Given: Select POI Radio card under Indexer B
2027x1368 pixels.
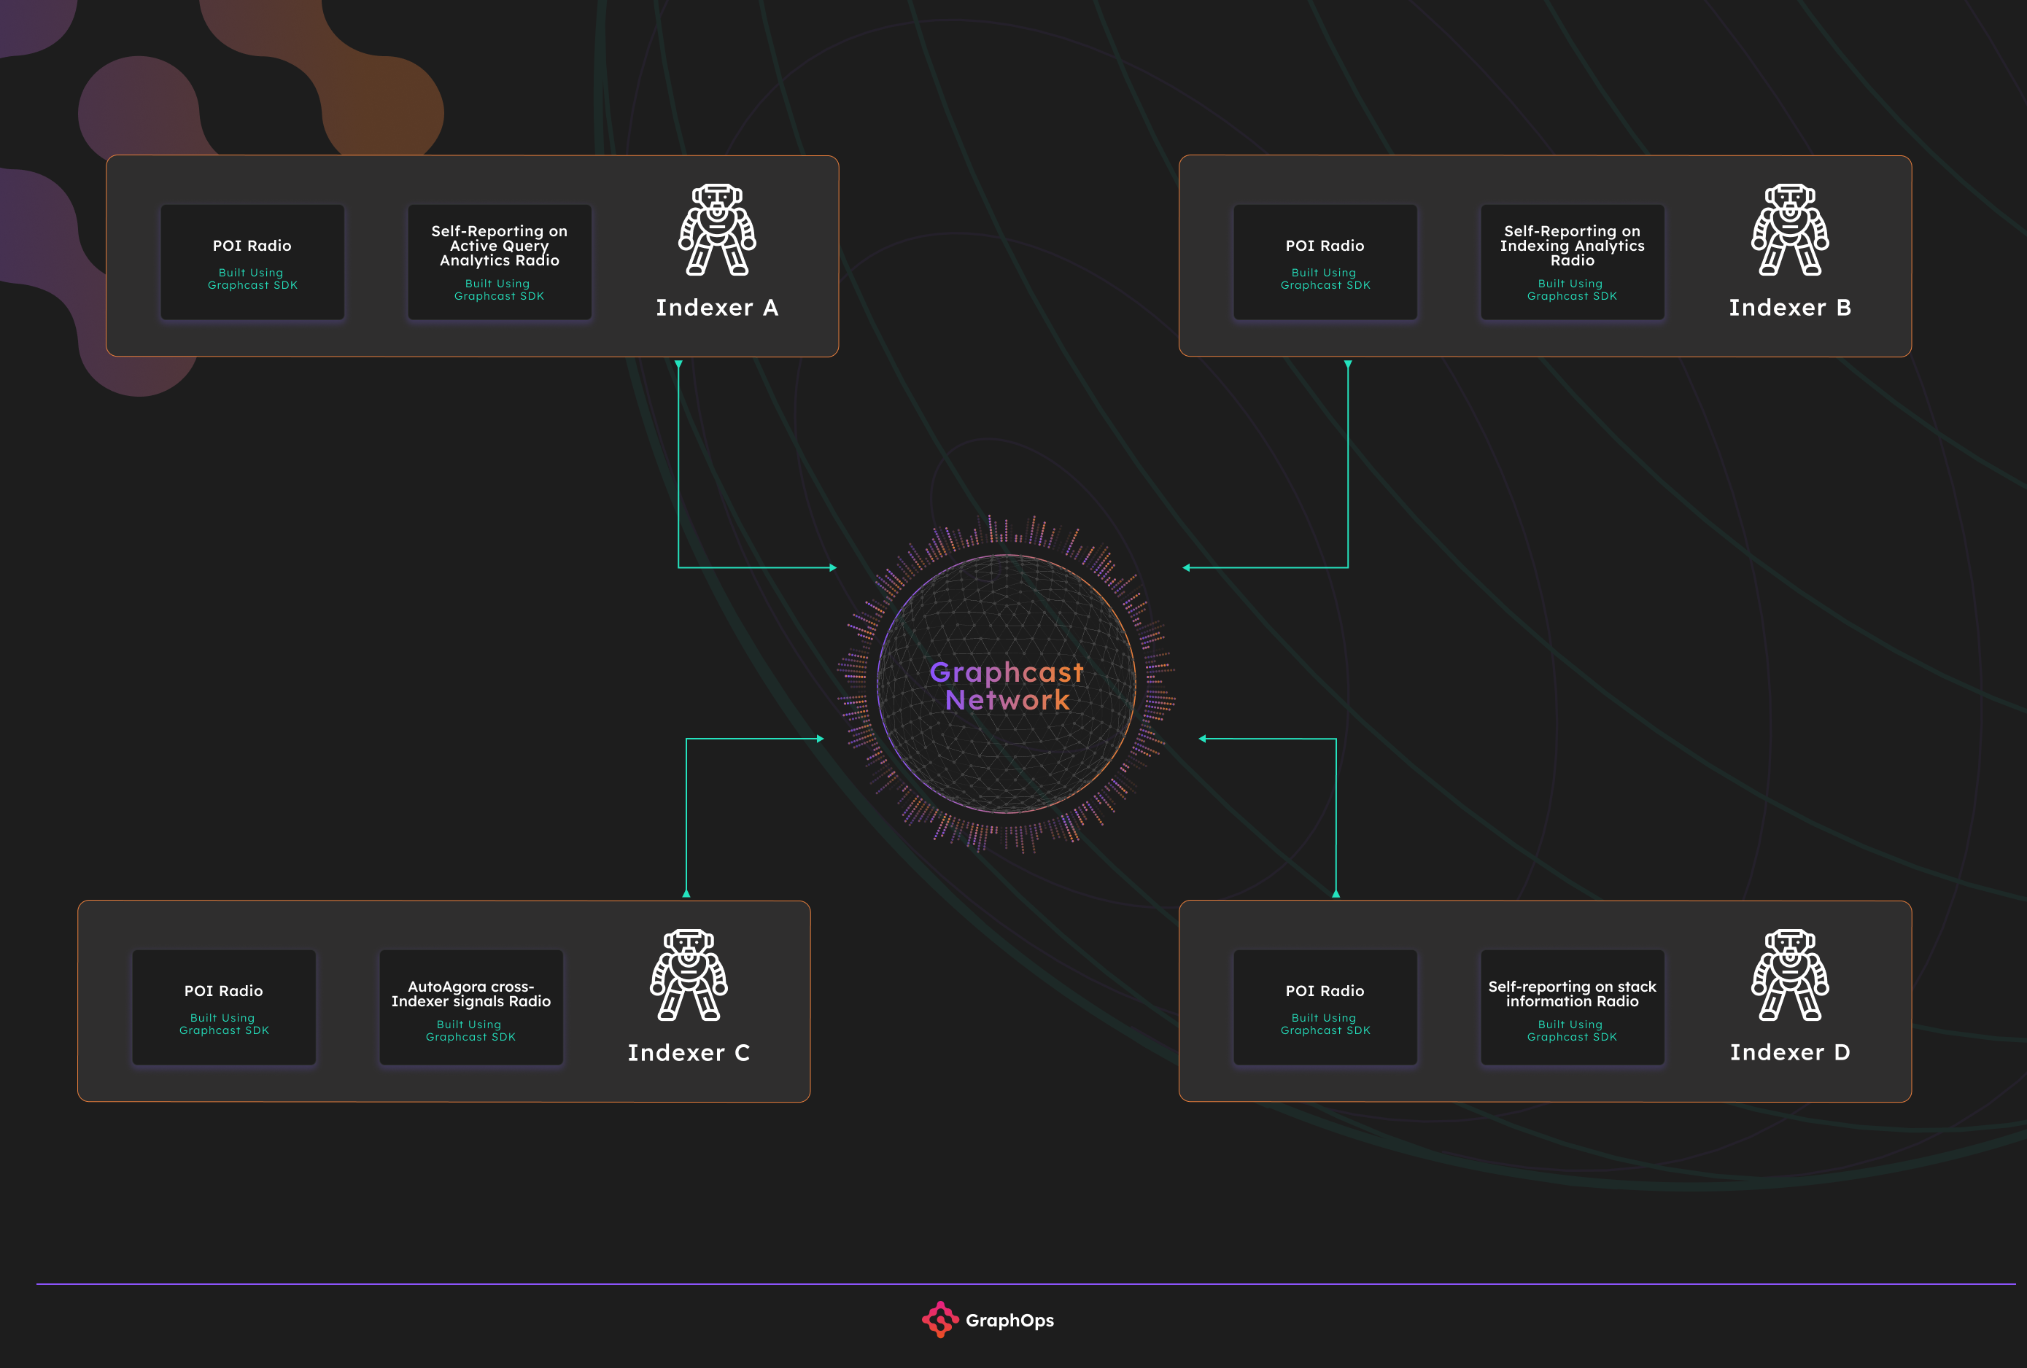Looking at the screenshot, I should pos(1325,262).
